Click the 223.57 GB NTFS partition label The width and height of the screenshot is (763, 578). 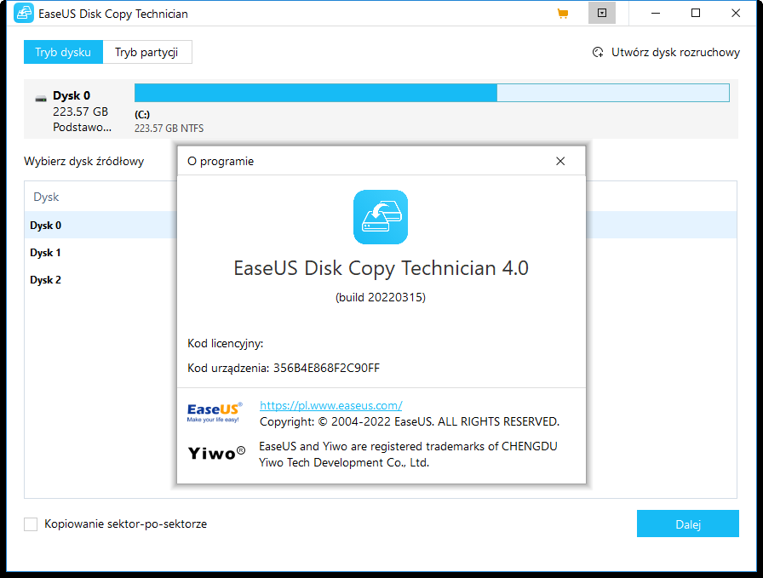tap(169, 129)
